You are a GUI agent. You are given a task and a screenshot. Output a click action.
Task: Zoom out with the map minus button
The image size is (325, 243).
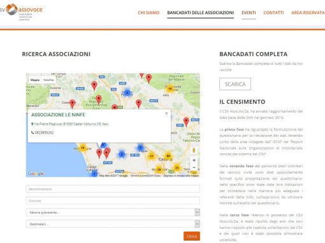coord(194,167)
